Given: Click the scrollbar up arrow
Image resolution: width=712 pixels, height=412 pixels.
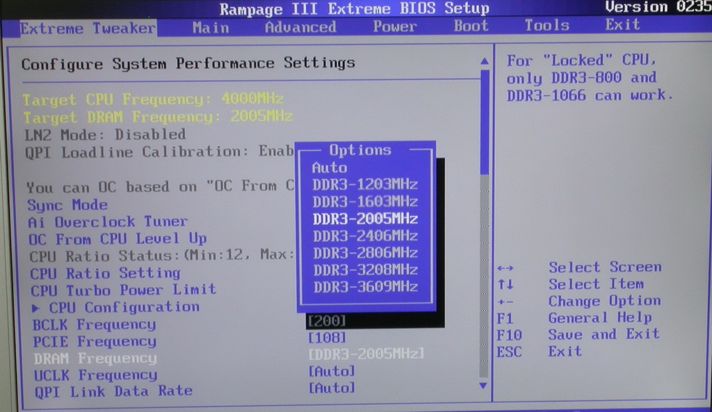Looking at the screenshot, I should (x=484, y=61).
